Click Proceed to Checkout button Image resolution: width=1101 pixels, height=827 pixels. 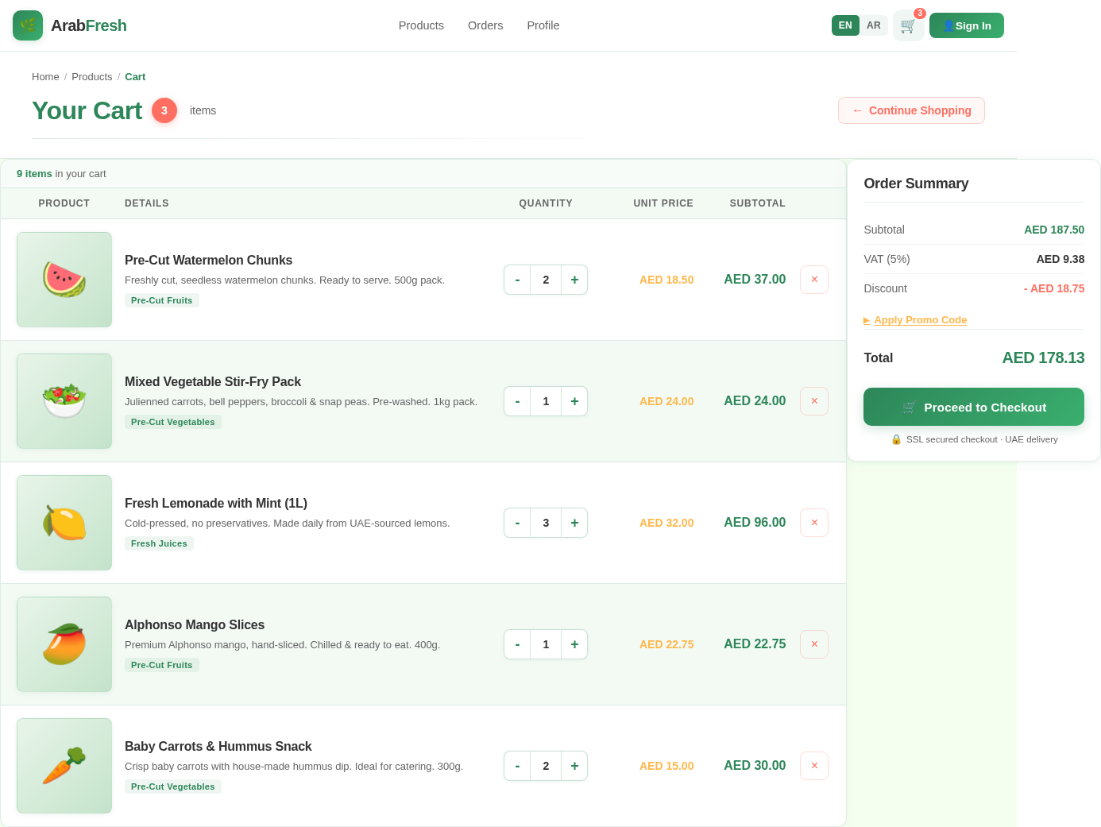coord(974,407)
